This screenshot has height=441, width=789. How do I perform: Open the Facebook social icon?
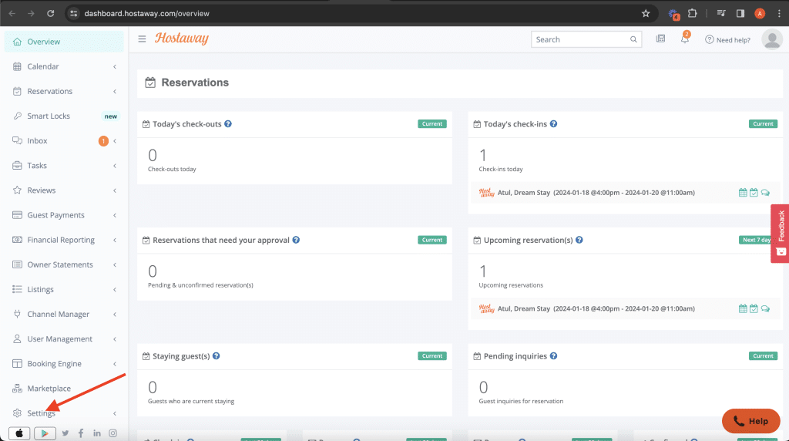pyautogui.click(x=81, y=433)
